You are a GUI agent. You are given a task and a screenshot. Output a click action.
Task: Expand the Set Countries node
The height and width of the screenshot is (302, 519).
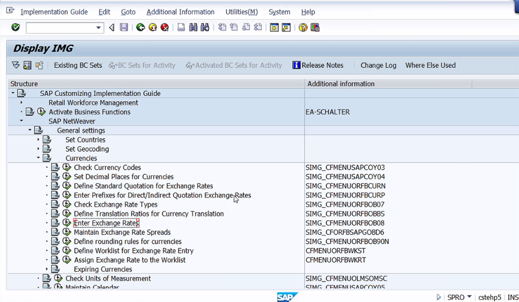click(38, 140)
